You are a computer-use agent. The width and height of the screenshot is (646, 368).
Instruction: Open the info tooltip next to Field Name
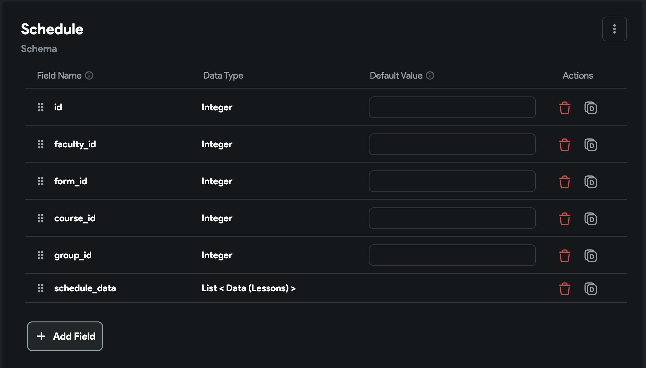tap(89, 76)
